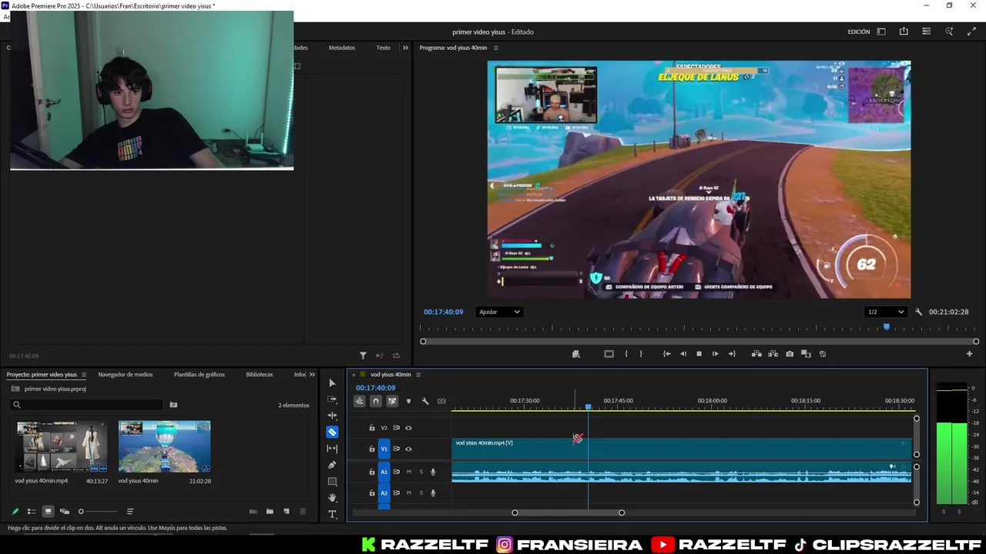Mute audio track A1
Screen dimensions: 986x554
409,472
